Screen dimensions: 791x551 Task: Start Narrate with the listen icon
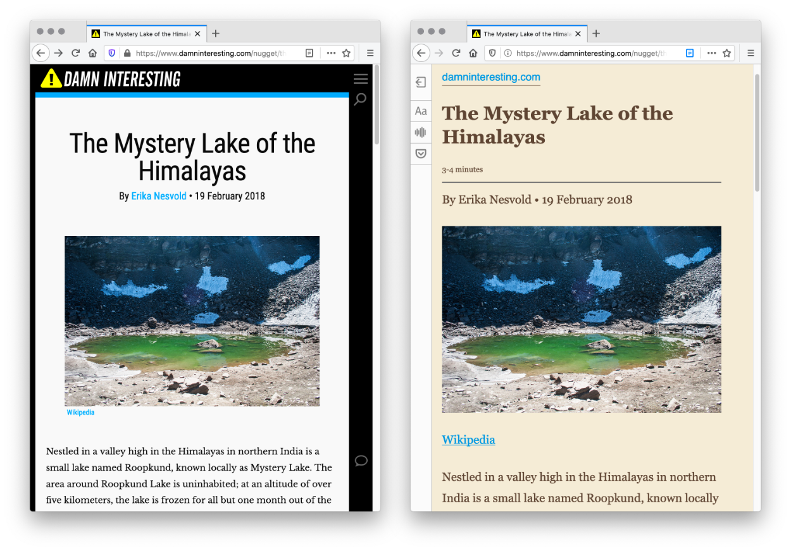(x=421, y=132)
